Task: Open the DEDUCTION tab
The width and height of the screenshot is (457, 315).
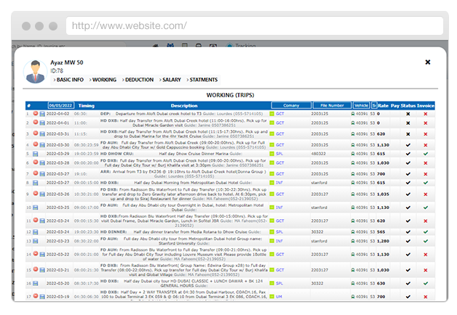Action: coord(138,79)
